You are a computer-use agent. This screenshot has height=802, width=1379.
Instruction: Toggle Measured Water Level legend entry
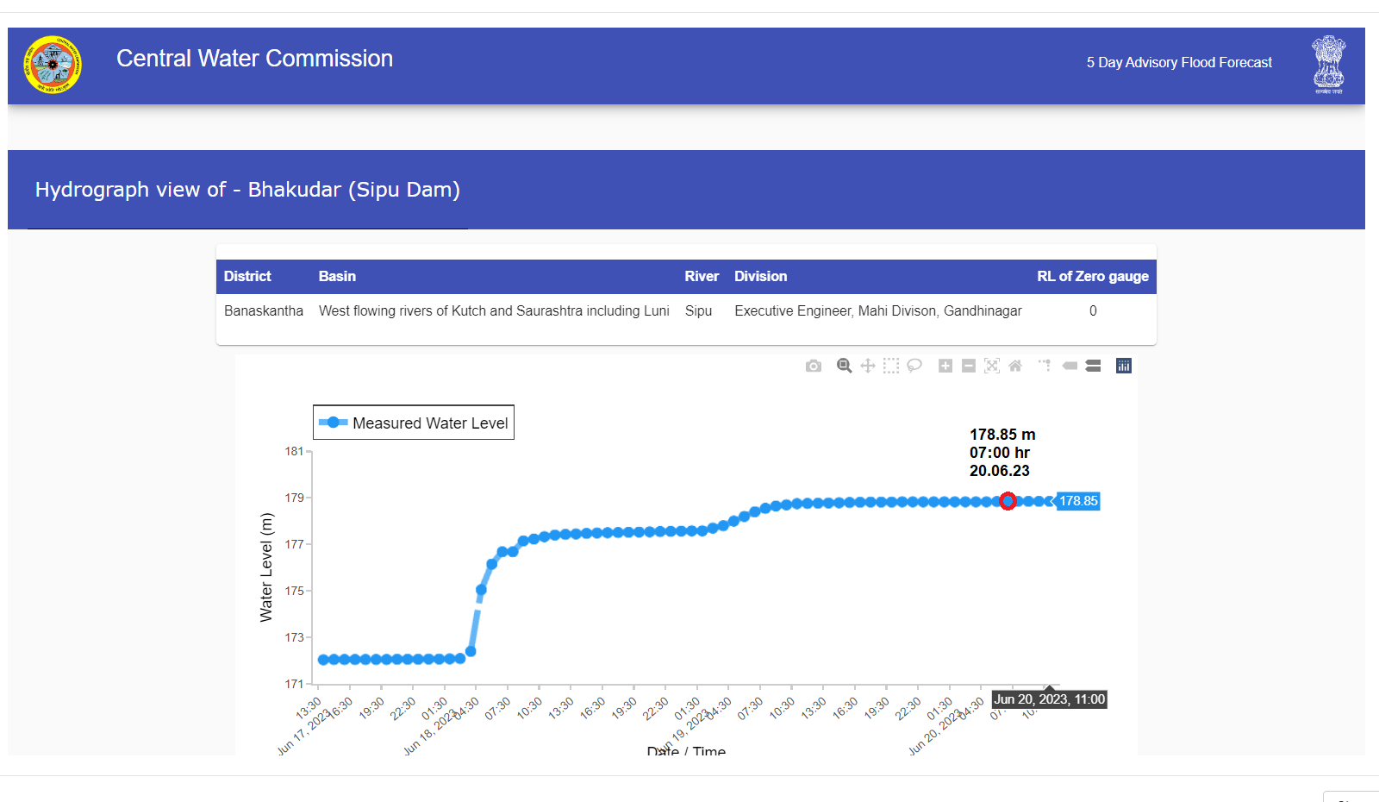tap(414, 423)
